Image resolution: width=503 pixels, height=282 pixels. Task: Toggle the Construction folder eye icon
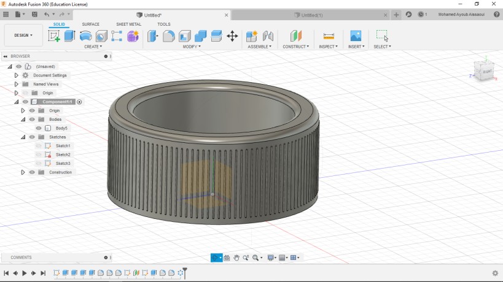(32, 172)
